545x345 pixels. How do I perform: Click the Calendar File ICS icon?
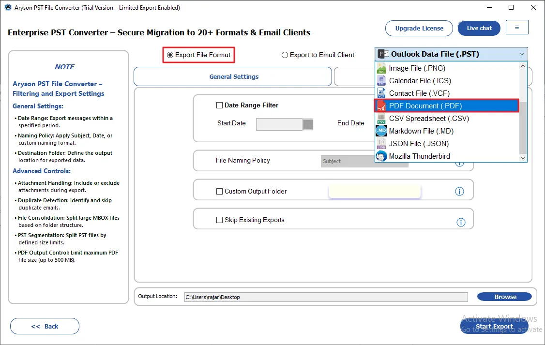coord(381,81)
